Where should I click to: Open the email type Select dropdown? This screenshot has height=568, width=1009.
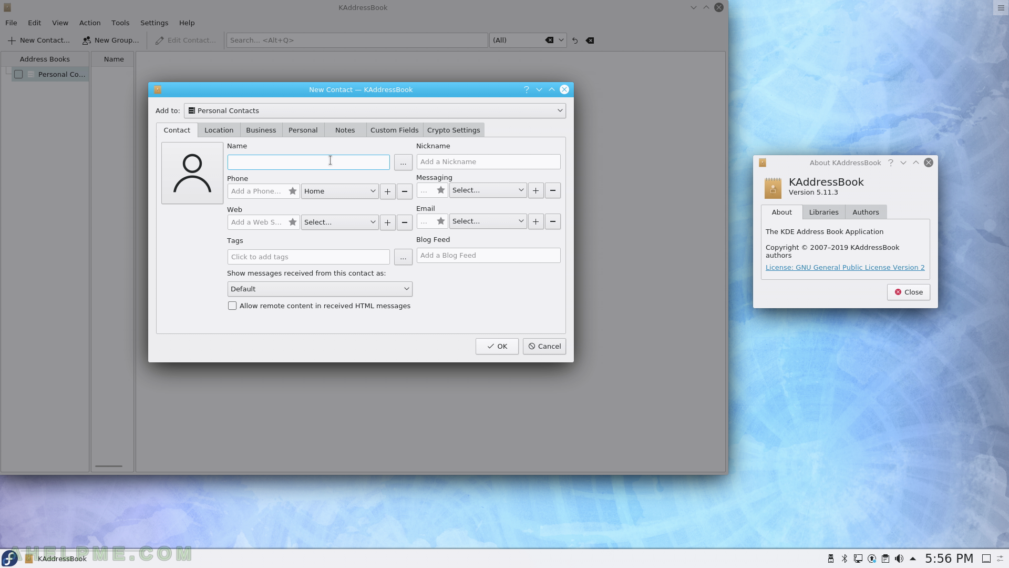click(x=488, y=221)
